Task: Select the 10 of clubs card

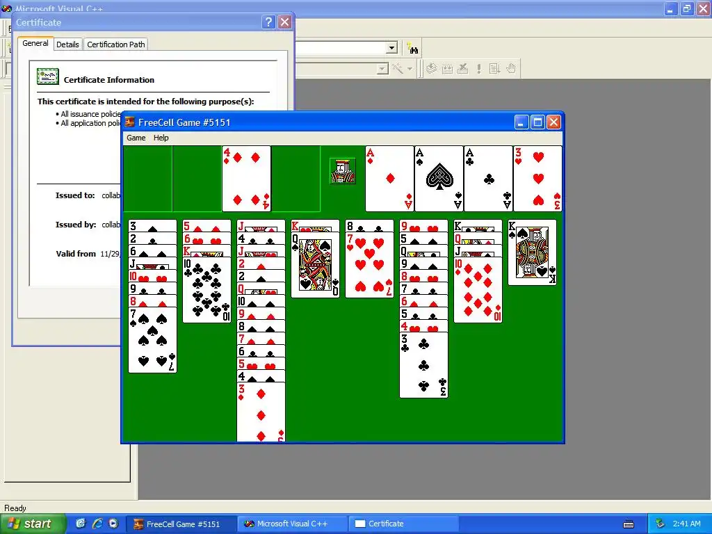Action: coord(207,290)
